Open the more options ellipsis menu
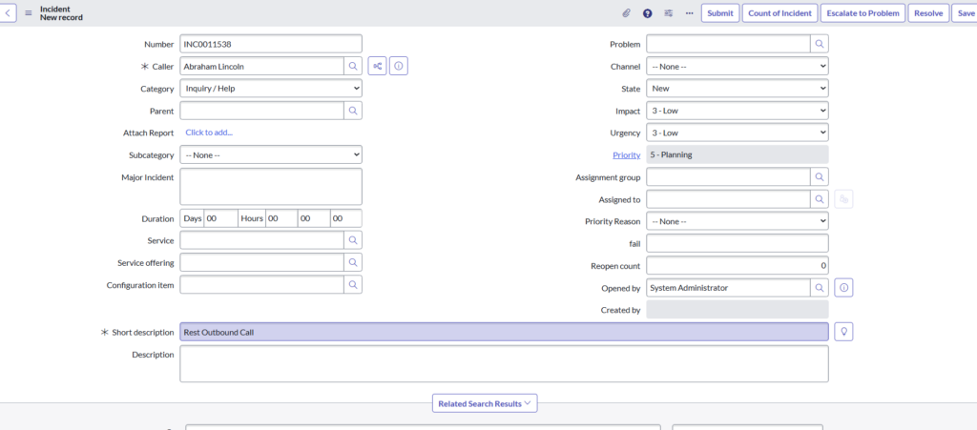This screenshot has width=977, height=430. point(689,13)
